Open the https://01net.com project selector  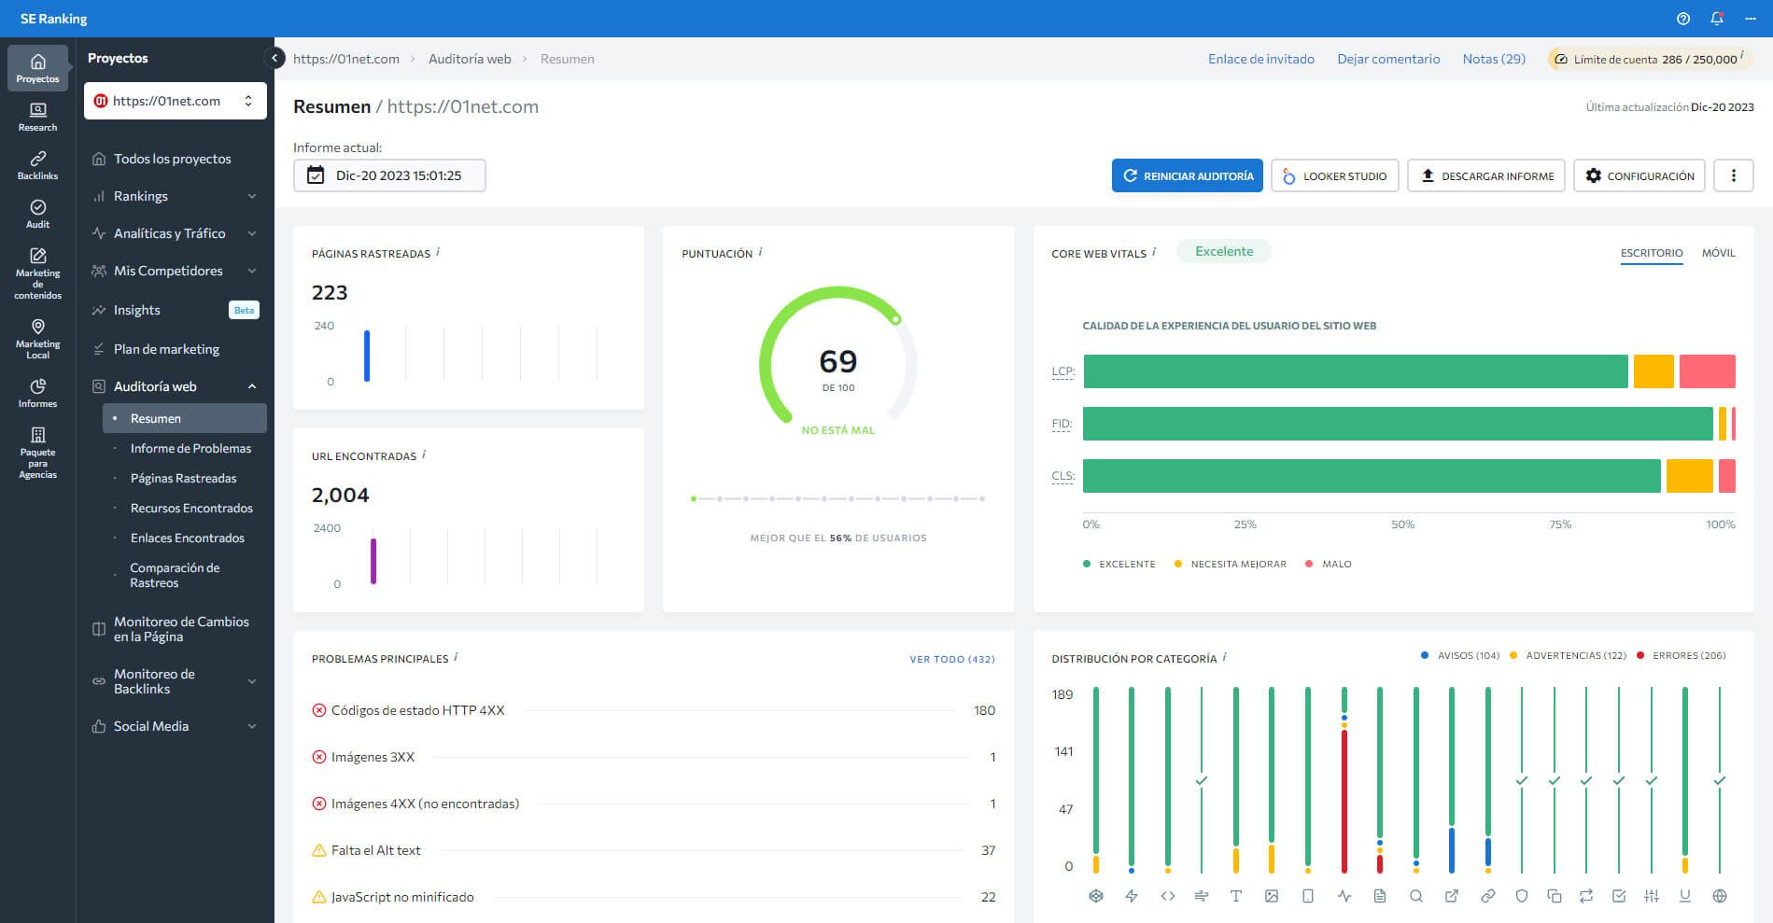(x=176, y=101)
